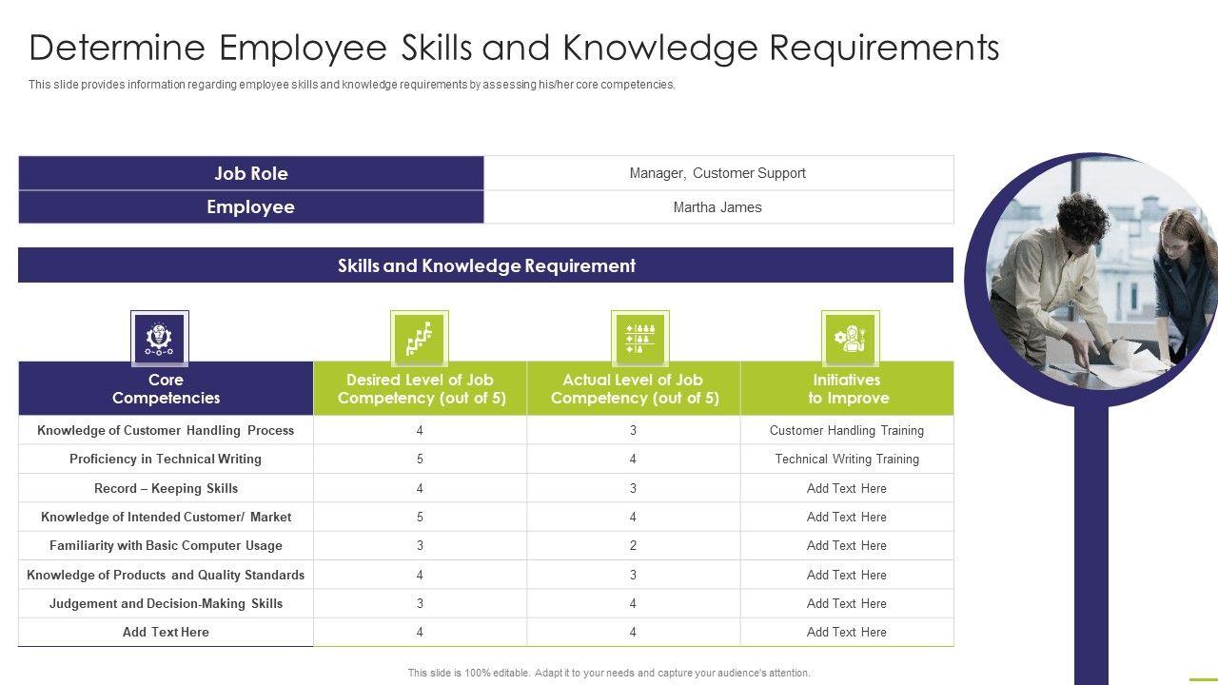Click the Record – Keeping Skills row label
This screenshot has width=1218, height=685.
tap(166, 488)
